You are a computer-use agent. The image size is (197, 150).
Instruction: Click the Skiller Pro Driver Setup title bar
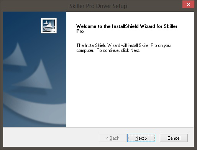[x=98, y=6]
